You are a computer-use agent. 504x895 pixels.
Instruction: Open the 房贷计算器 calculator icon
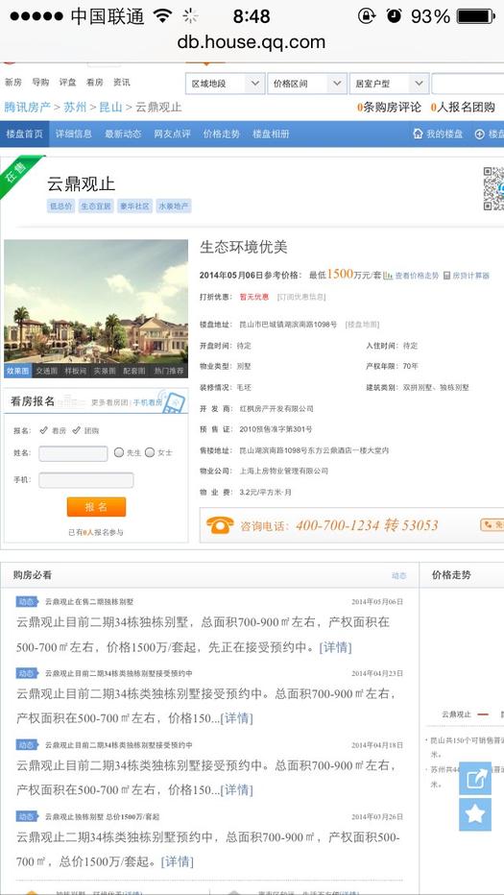click(447, 275)
